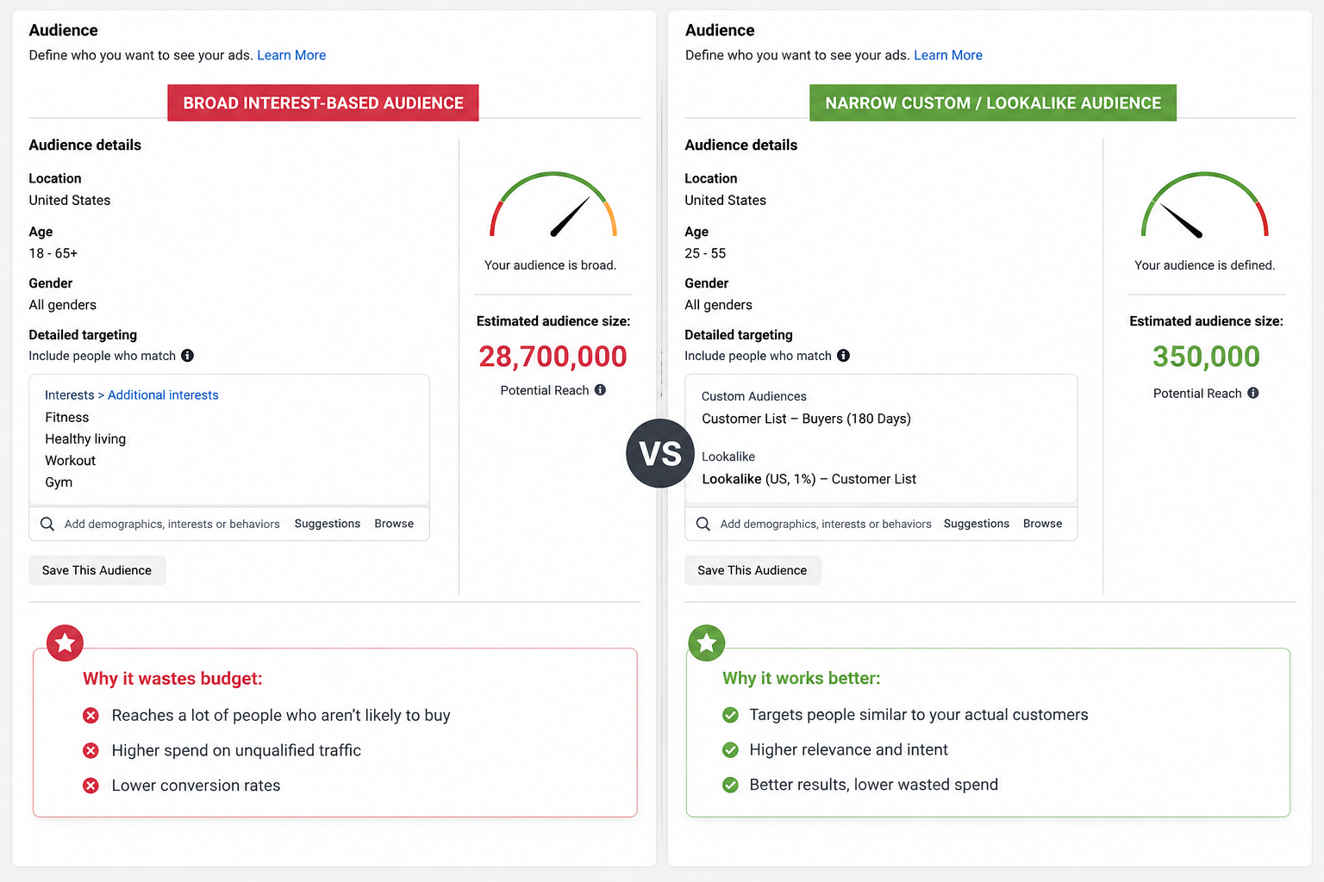Screen dimensions: 1324x882
Task: Click the dark VS circle badge
Action: (660, 453)
